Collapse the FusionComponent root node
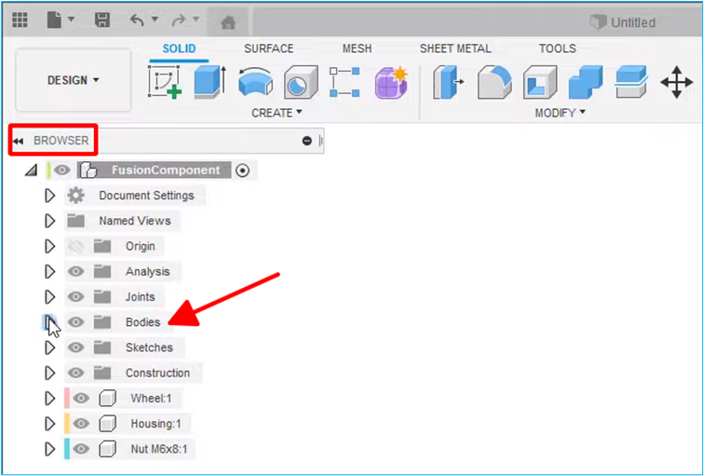 tap(31, 170)
